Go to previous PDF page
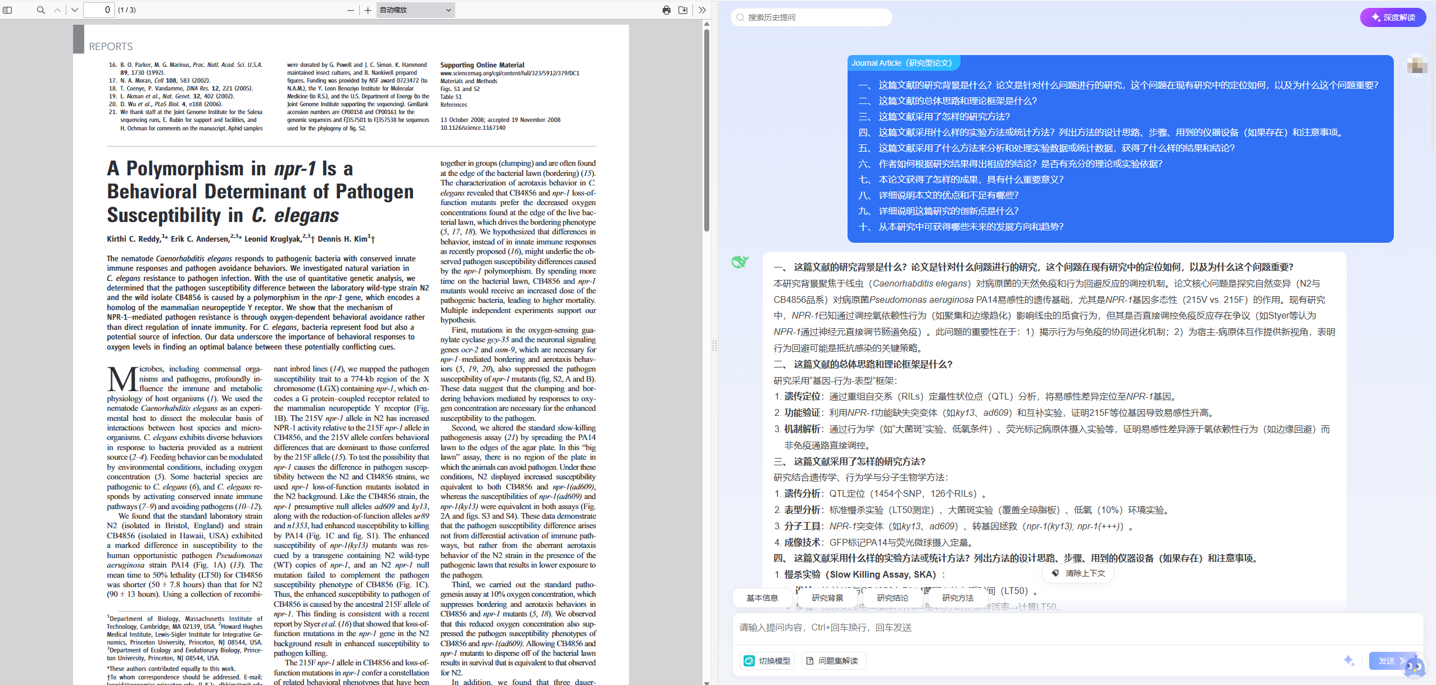Viewport: 1436px width, 685px height. (x=57, y=10)
